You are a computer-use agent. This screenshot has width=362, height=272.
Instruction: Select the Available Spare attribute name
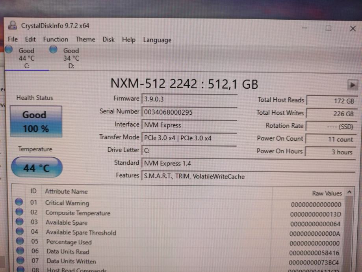[x=67, y=223]
